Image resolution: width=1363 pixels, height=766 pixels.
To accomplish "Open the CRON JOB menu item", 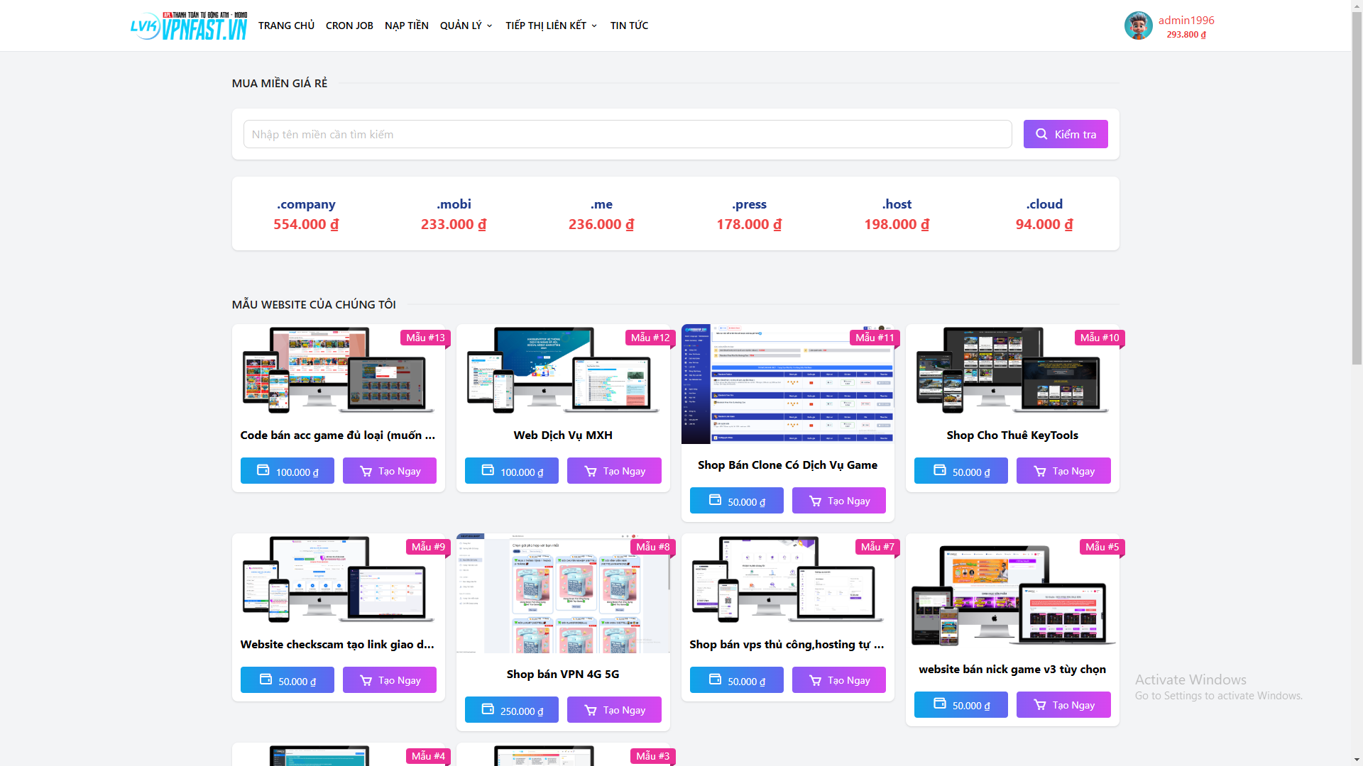I will 349,26.
